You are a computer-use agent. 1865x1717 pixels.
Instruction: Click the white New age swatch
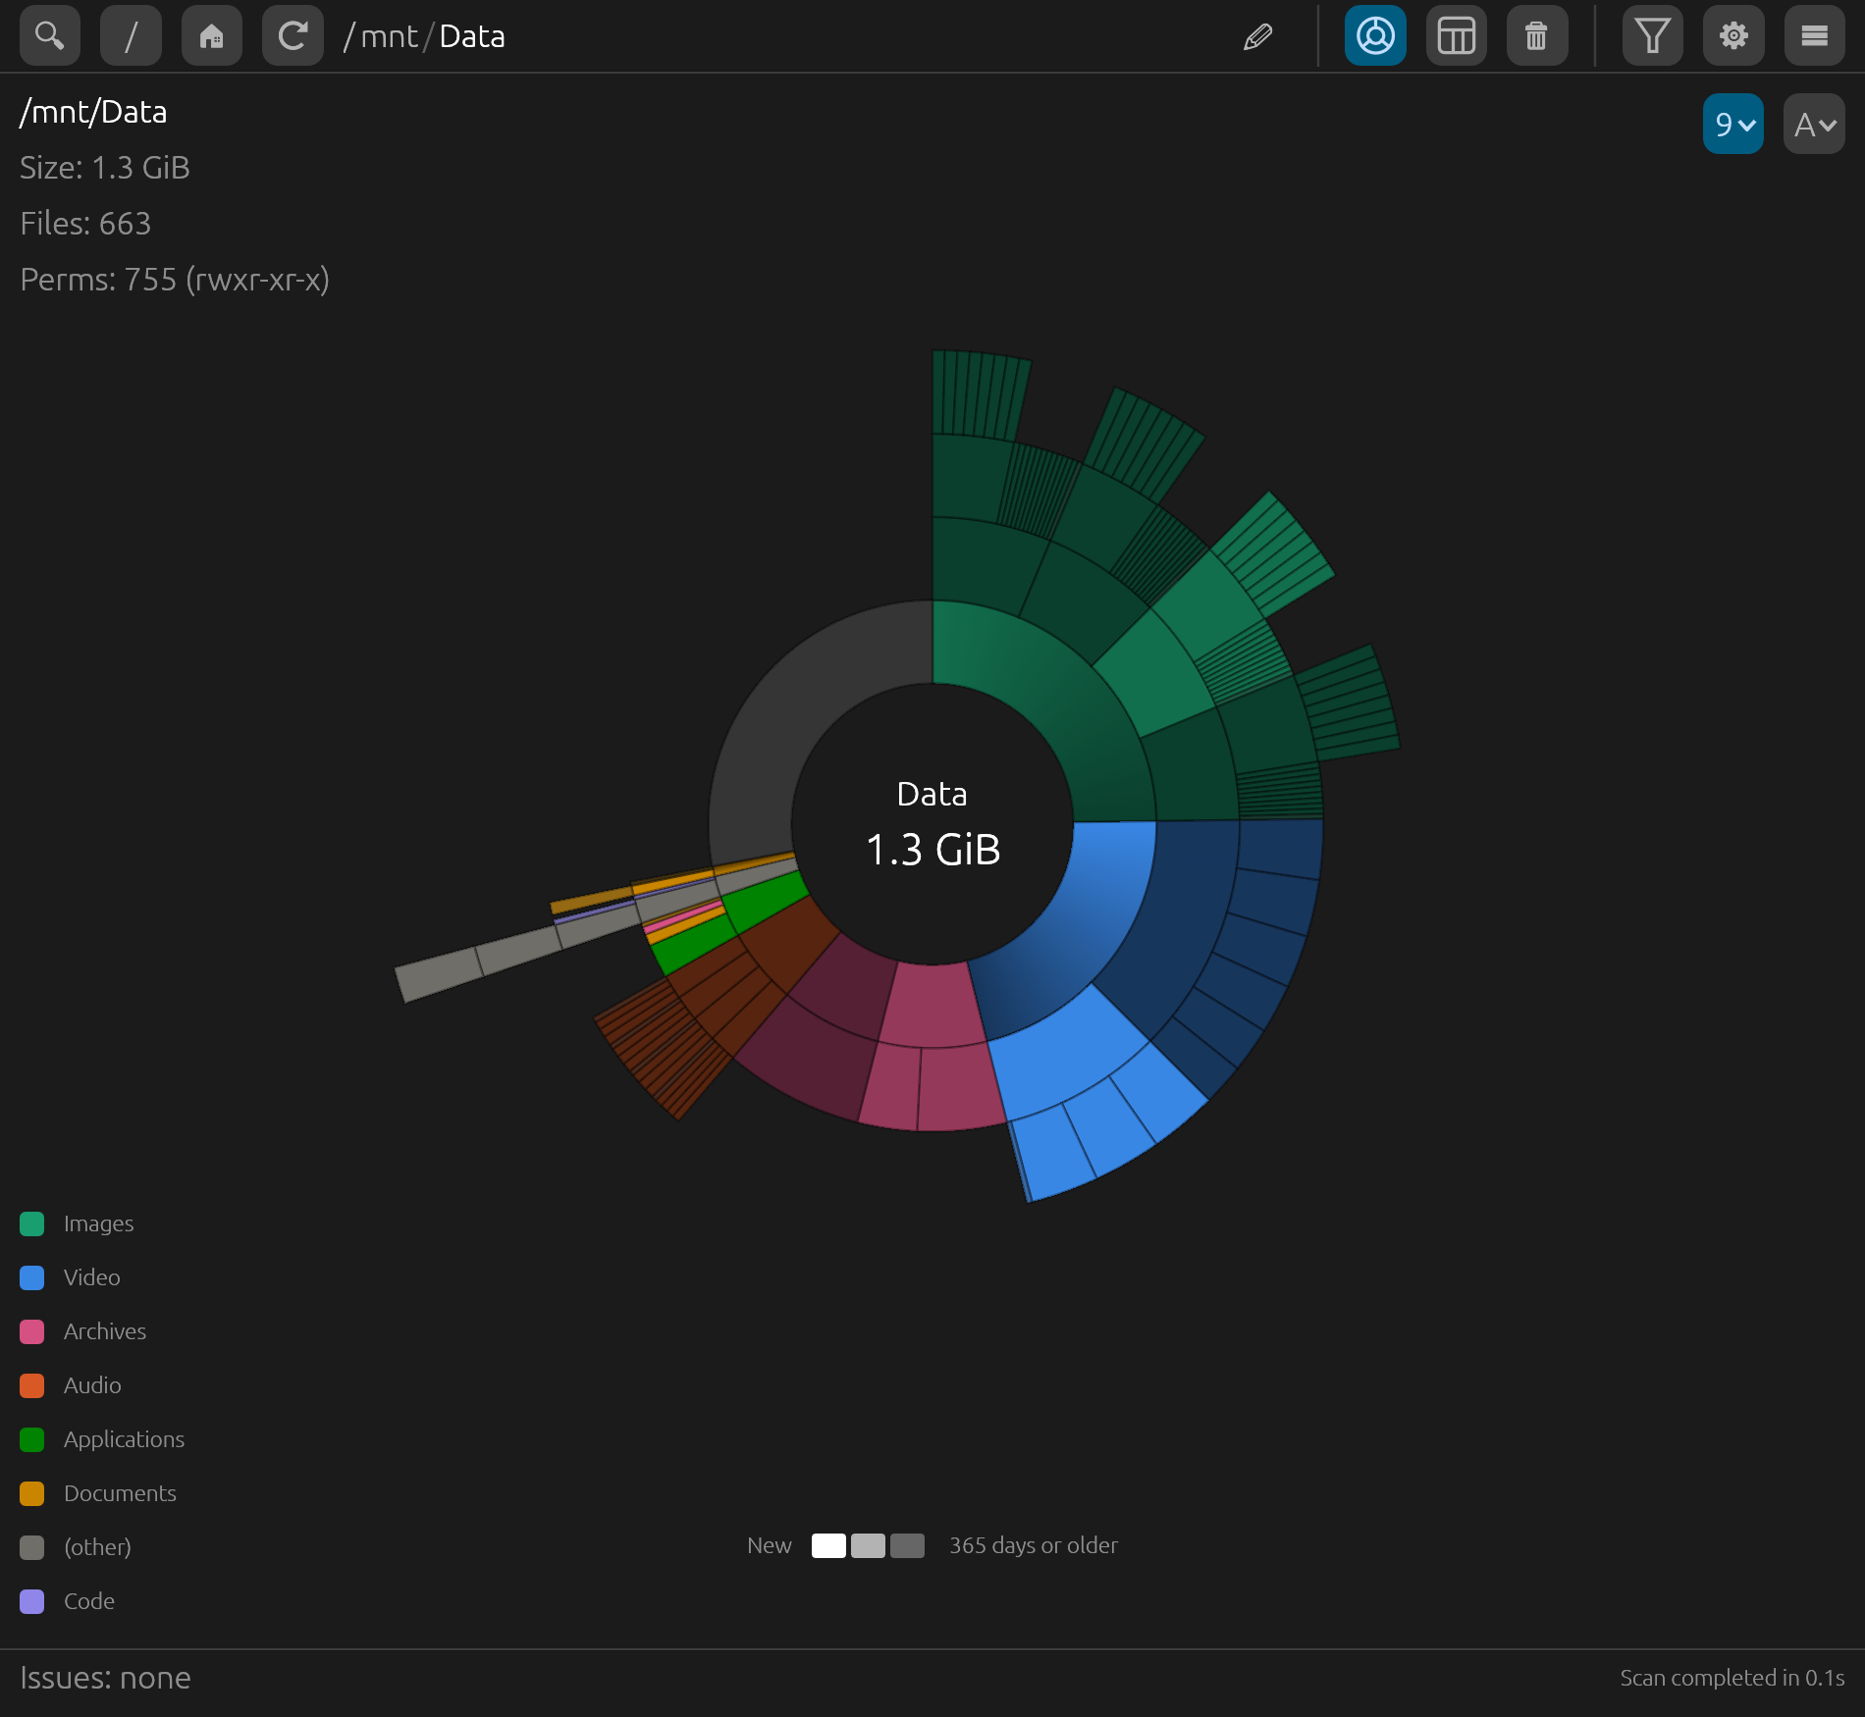tap(828, 1545)
